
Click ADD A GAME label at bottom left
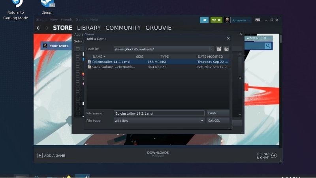coord(55,155)
